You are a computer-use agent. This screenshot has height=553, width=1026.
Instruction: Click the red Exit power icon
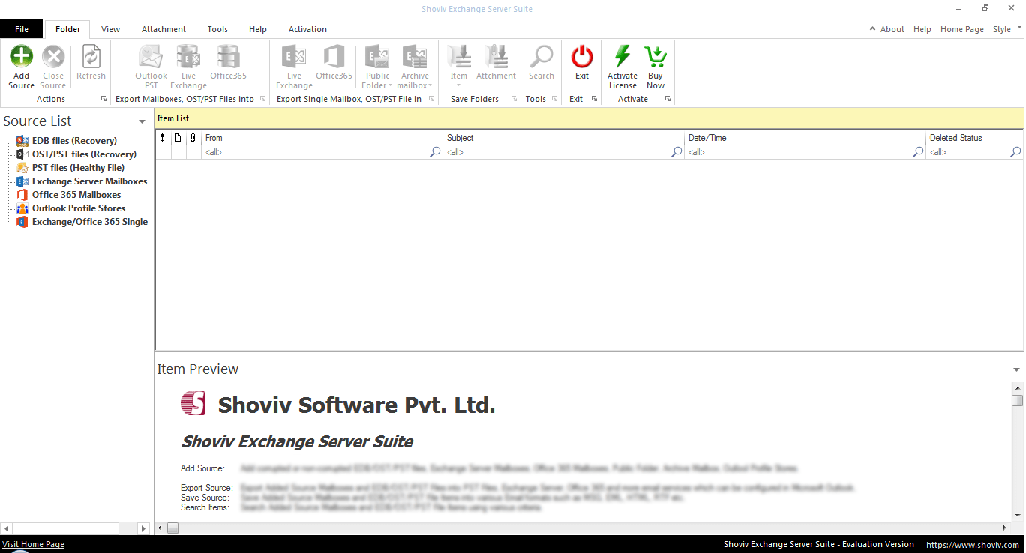coord(582,58)
